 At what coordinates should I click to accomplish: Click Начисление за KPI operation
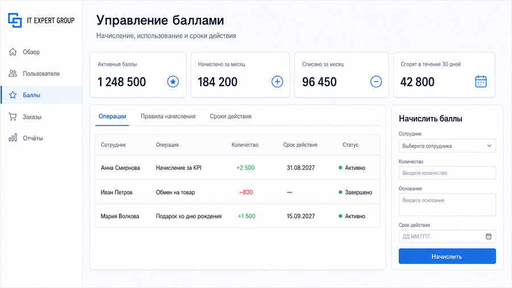click(x=179, y=168)
